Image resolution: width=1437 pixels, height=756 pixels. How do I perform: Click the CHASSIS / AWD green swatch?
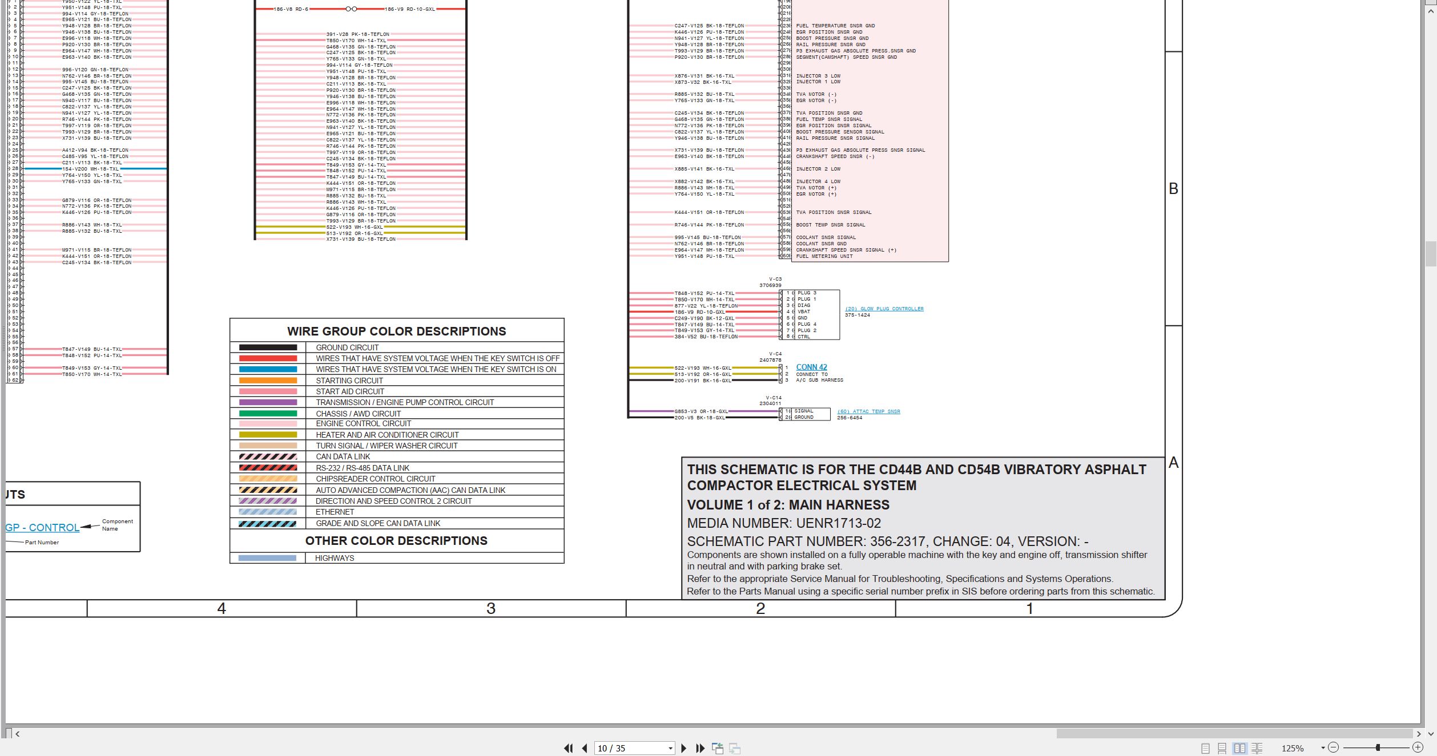click(x=268, y=414)
